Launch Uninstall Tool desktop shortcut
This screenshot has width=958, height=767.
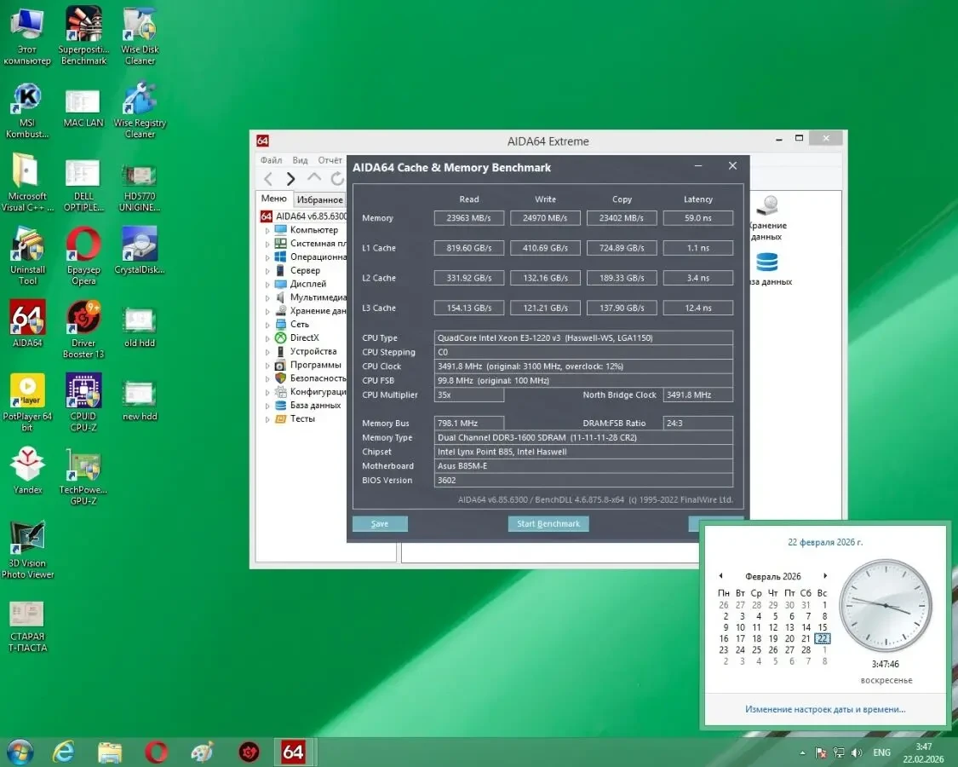coord(27,256)
